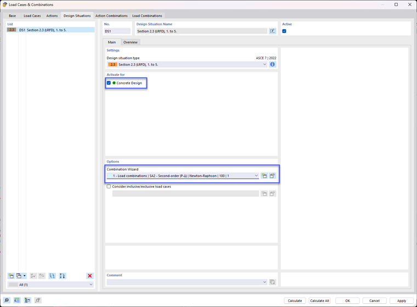Switch to the Load Cases tab
The width and height of the screenshot is (417, 307).
(x=32, y=16)
